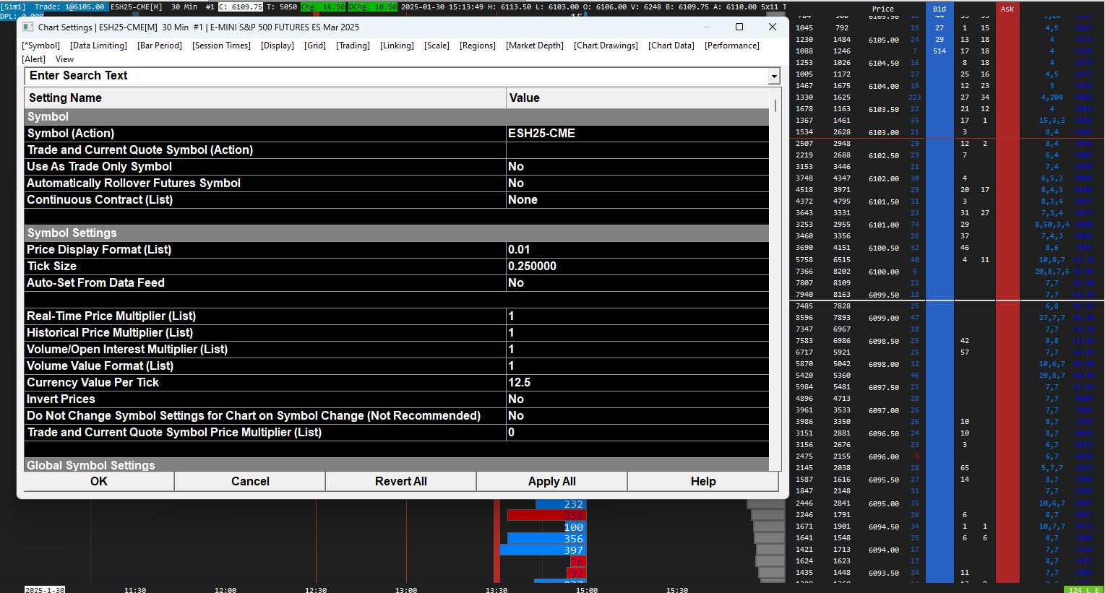This screenshot has height=593, width=1105.
Task: Select the [Alert] tab
Action: 34,59
